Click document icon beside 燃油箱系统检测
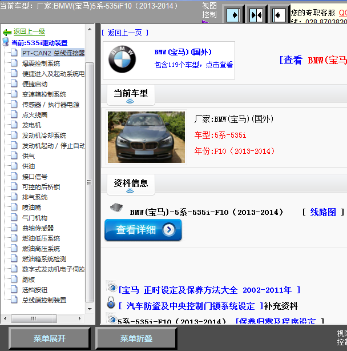 point(14,258)
